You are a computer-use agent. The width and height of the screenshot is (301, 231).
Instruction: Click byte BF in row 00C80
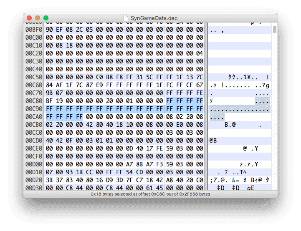[x=49, y=101]
